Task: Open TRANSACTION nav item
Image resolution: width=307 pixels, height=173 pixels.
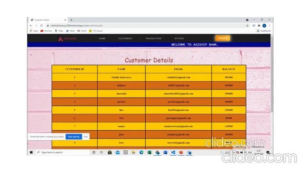Action: coord(153,38)
